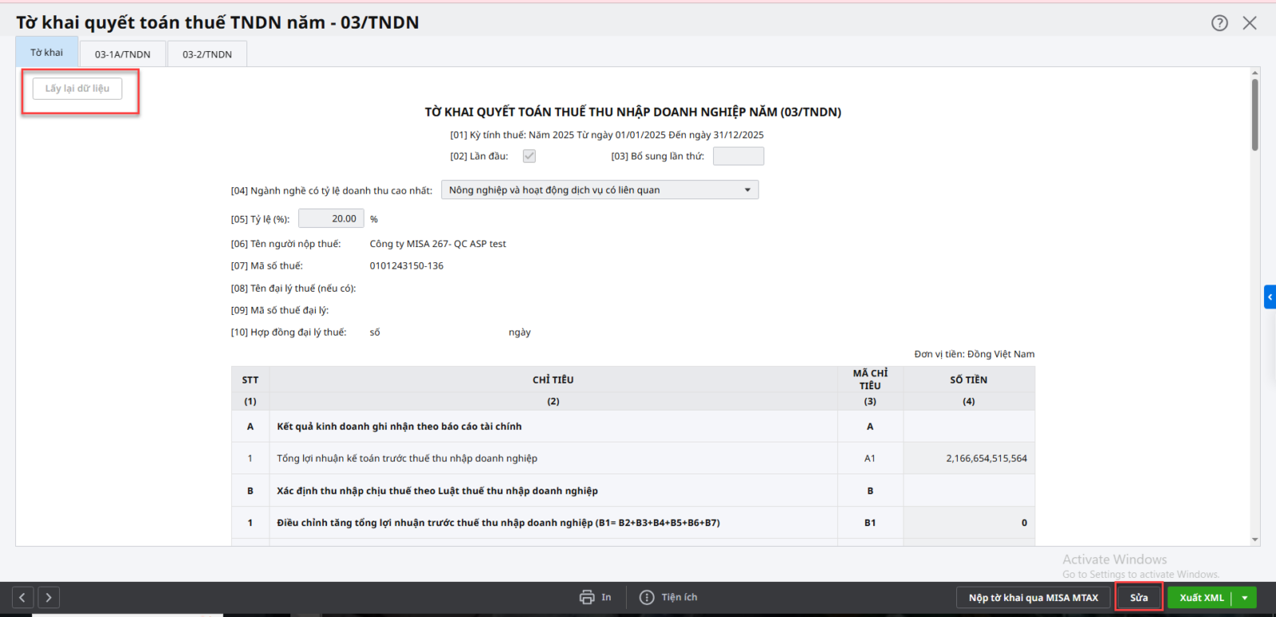
Task: Click Nộp tờ khai qua MISA MTAX
Action: 1033,598
